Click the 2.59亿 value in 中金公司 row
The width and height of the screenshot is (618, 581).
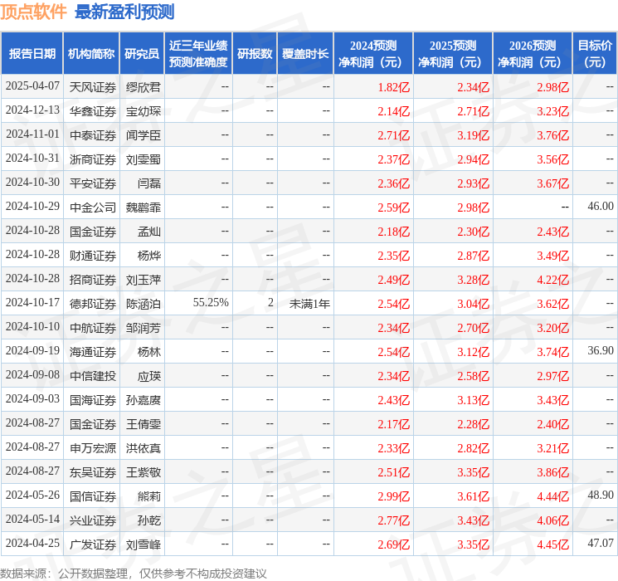(394, 207)
